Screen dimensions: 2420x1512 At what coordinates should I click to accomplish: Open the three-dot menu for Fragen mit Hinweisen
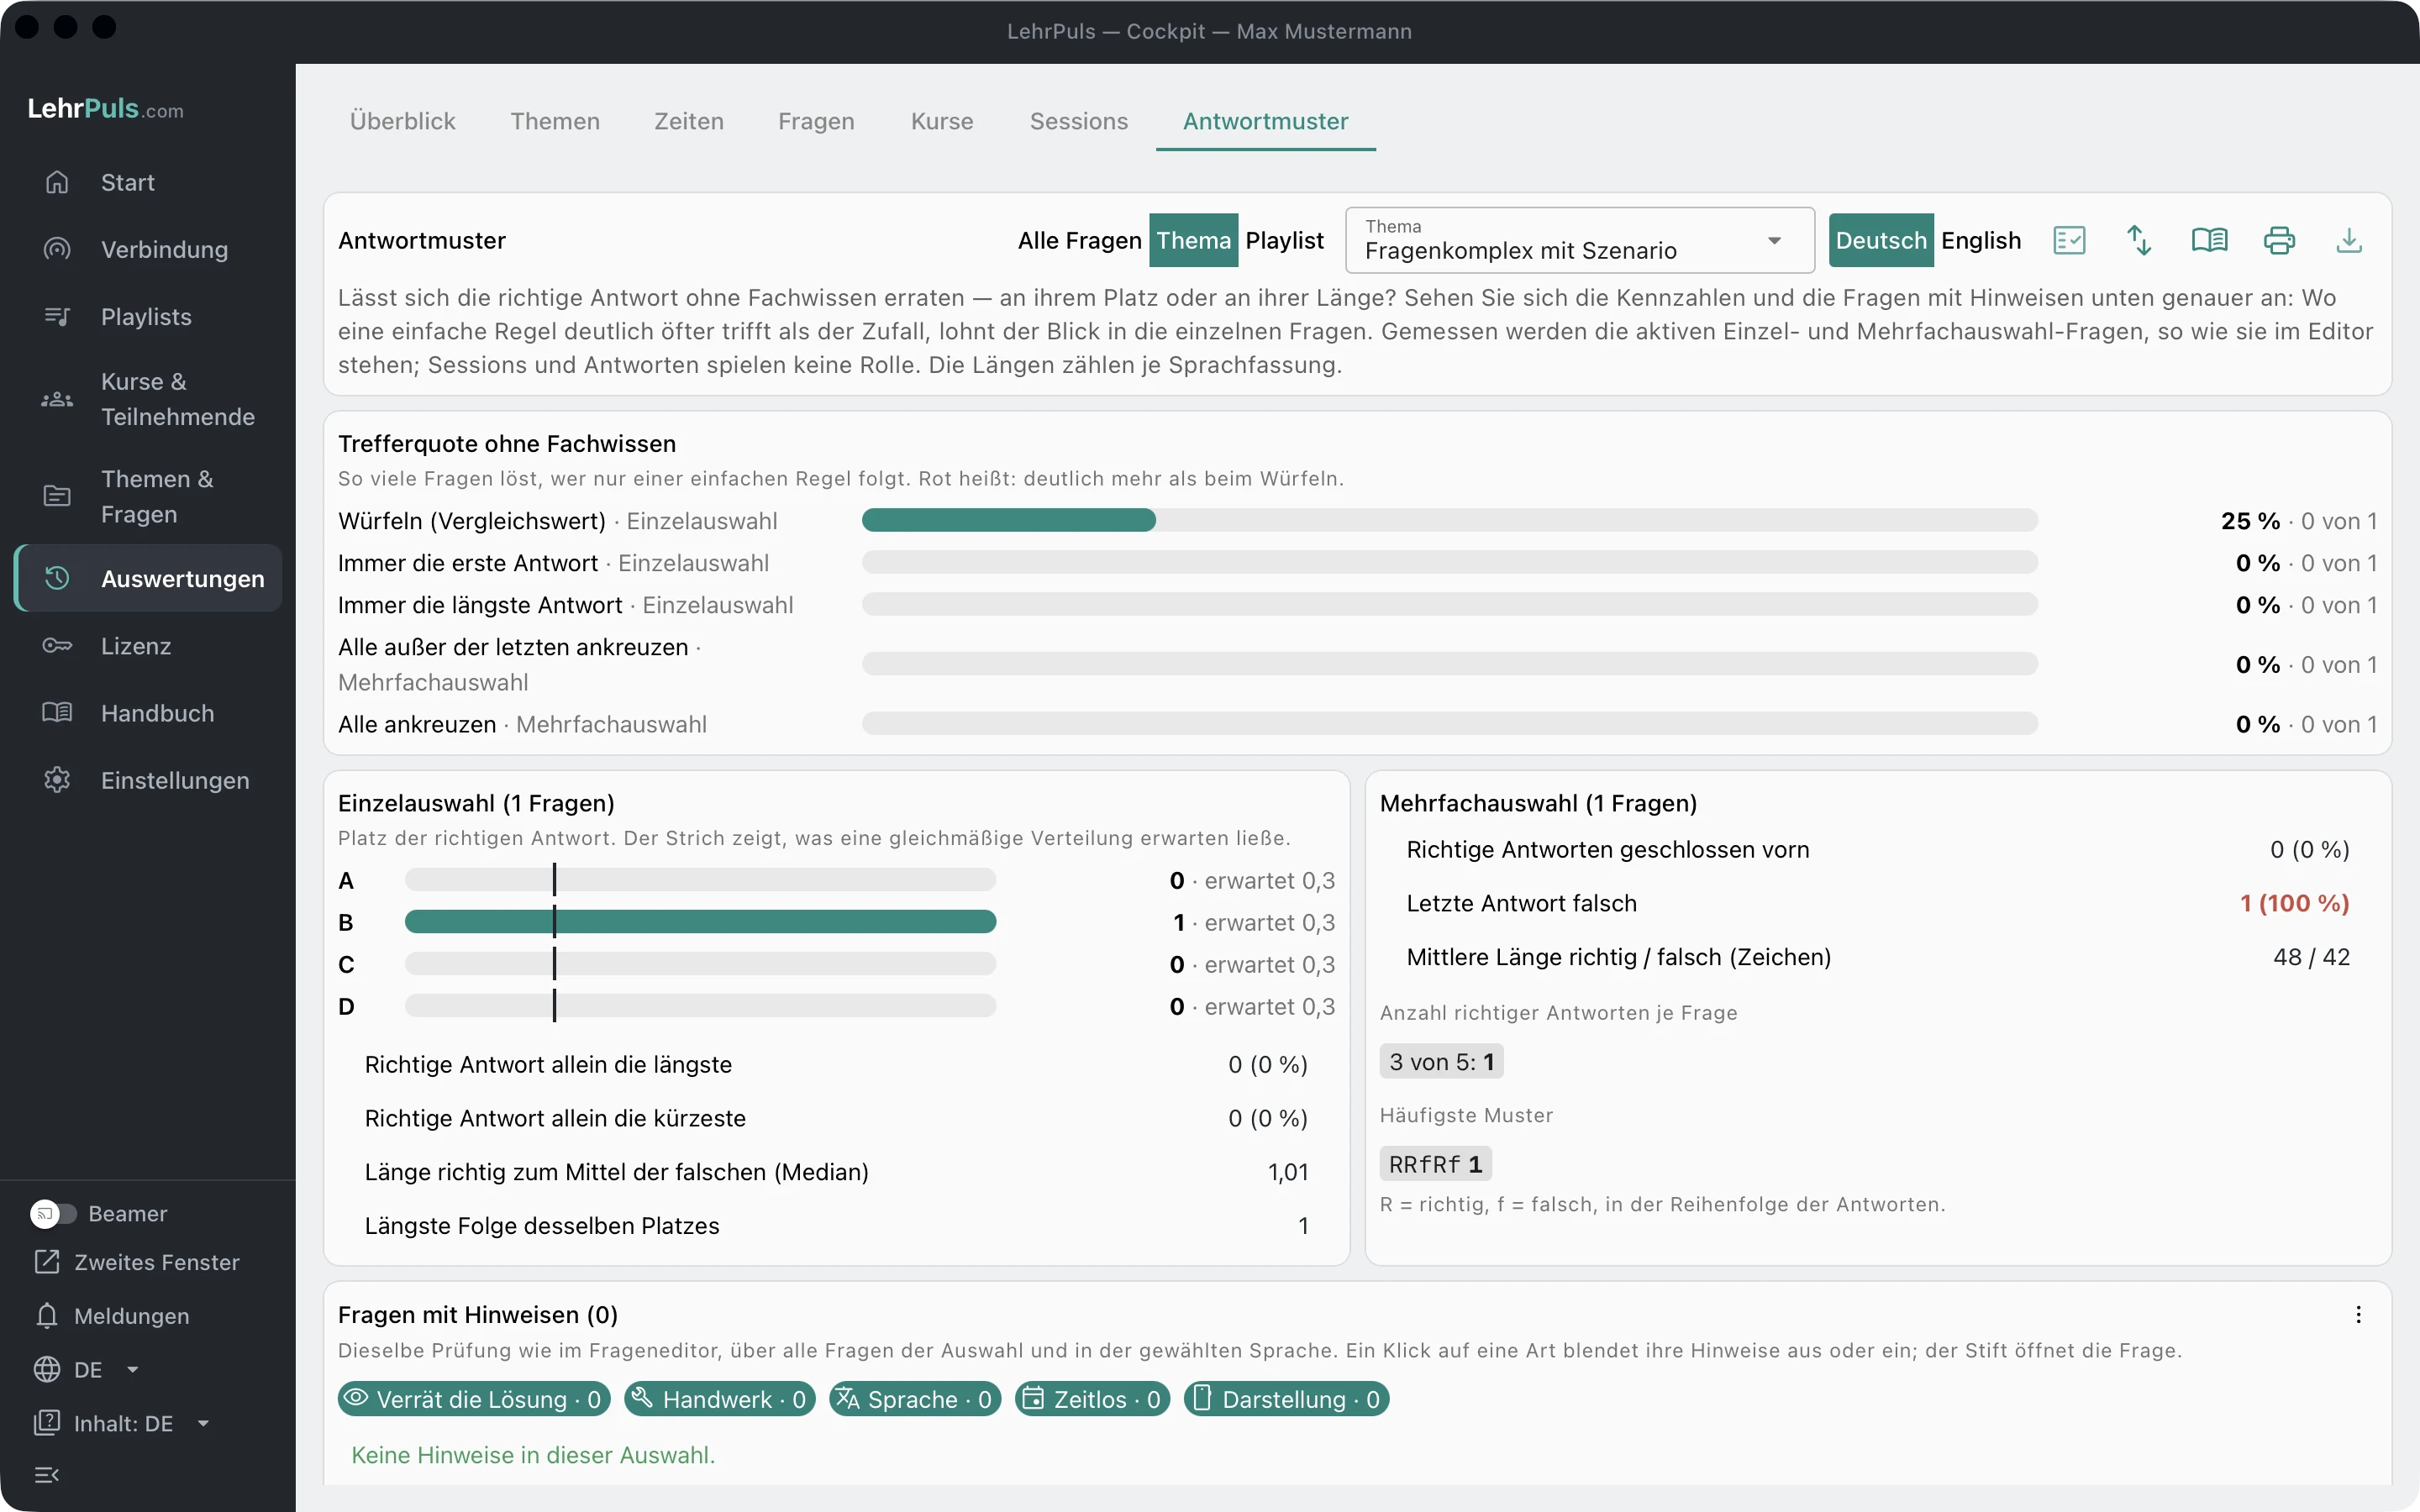tap(2358, 1315)
